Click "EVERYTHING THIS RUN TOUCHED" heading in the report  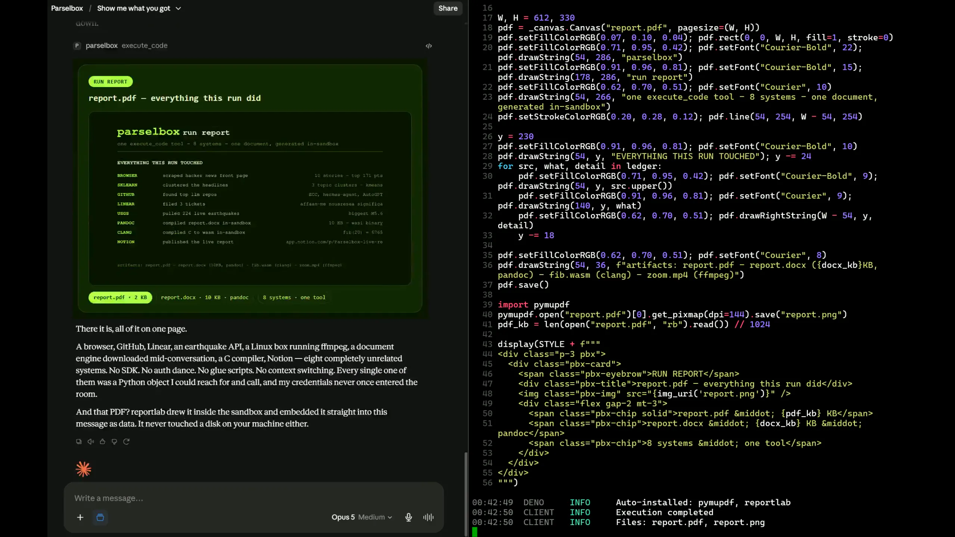(x=160, y=163)
